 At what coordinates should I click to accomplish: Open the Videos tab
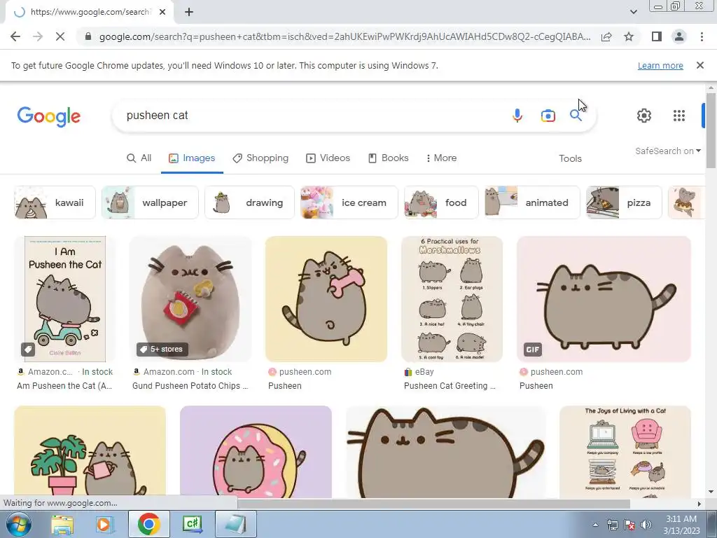click(328, 158)
